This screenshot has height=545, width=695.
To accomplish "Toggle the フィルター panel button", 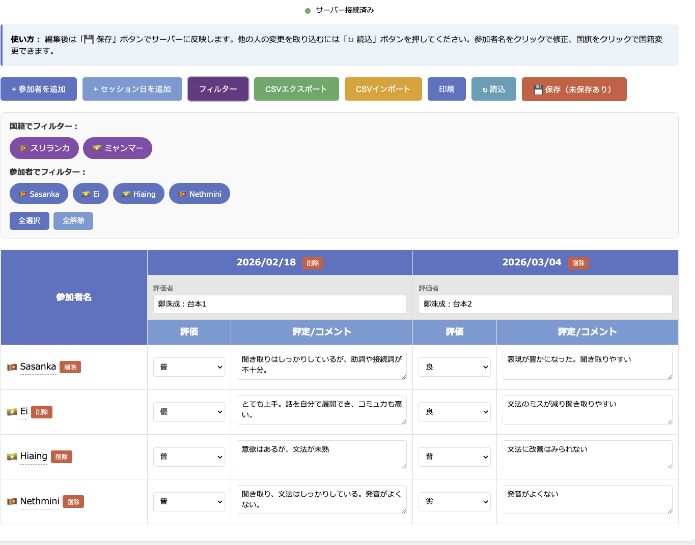I will pyautogui.click(x=218, y=89).
